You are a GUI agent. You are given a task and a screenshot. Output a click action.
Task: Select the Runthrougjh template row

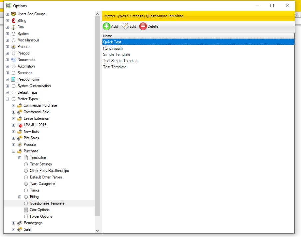point(198,48)
